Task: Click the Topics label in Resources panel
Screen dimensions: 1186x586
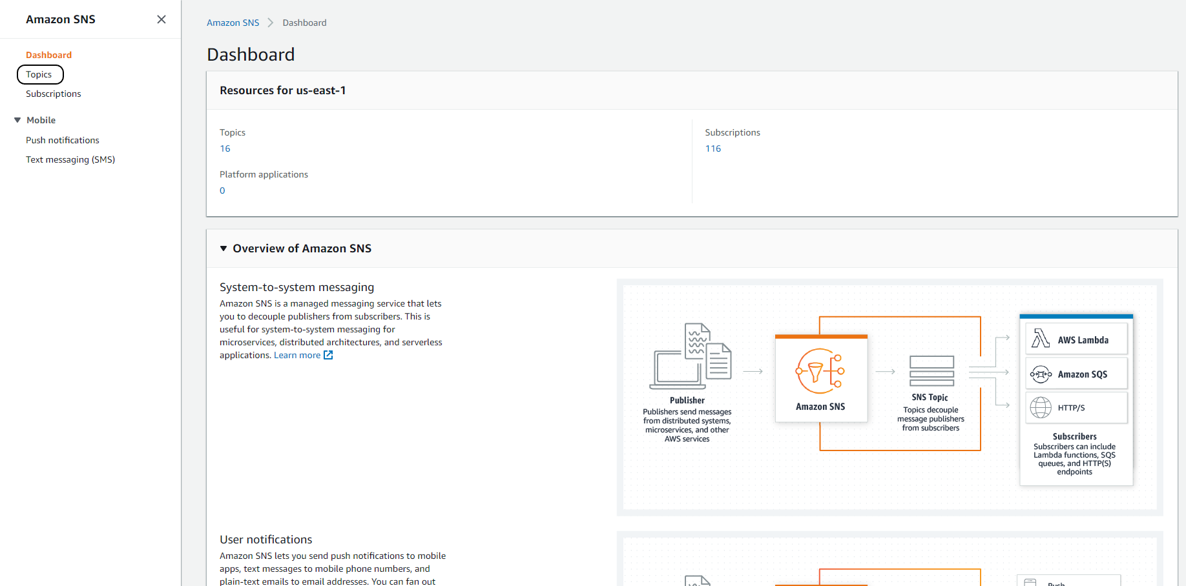Action: [233, 132]
